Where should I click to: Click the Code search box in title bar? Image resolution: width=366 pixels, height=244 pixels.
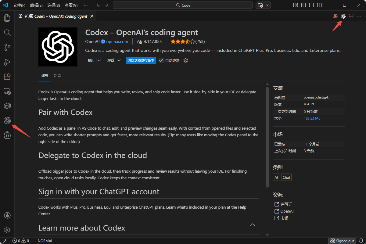[x=183, y=5]
